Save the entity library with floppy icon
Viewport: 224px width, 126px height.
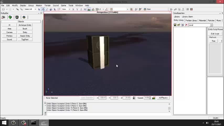[x=175, y=25]
